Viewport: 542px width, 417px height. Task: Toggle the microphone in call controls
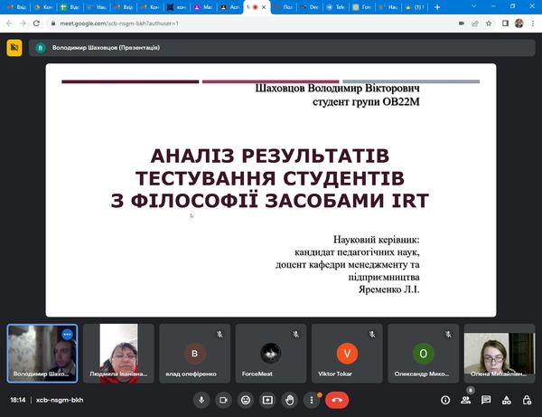pos(201,399)
